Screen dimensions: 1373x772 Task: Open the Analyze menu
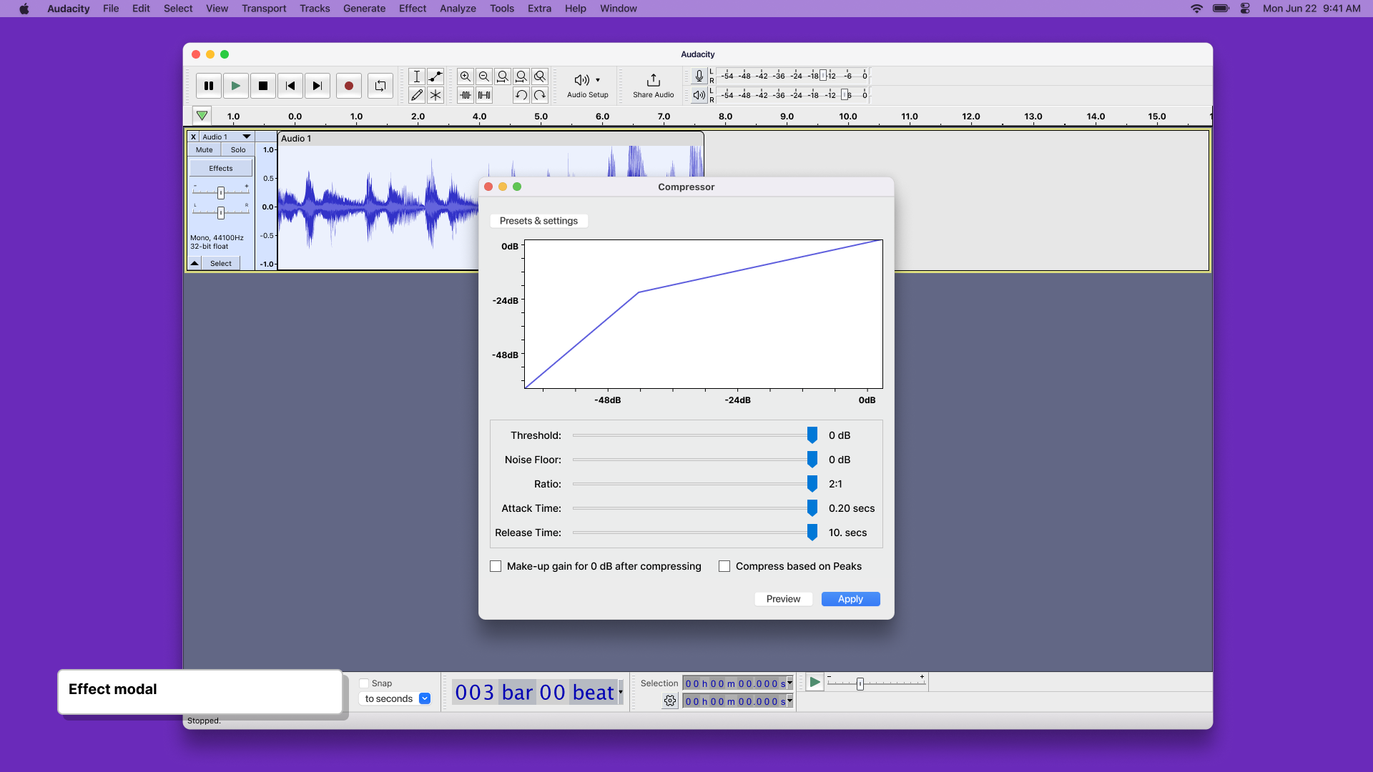tap(458, 9)
